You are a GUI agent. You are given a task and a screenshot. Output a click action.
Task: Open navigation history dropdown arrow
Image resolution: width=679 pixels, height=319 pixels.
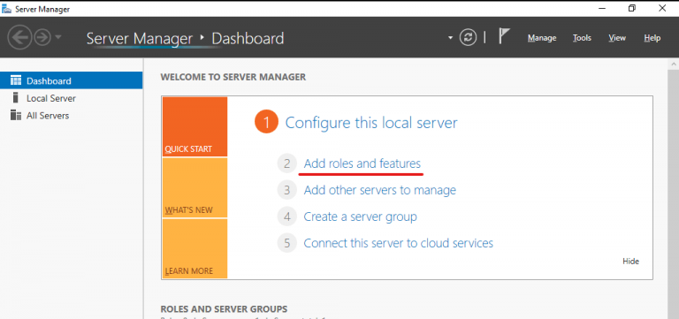coord(58,37)
